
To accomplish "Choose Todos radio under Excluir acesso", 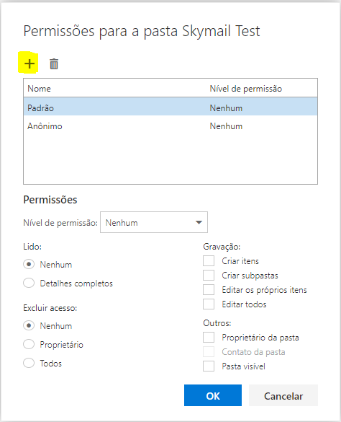I will point(29,363).
